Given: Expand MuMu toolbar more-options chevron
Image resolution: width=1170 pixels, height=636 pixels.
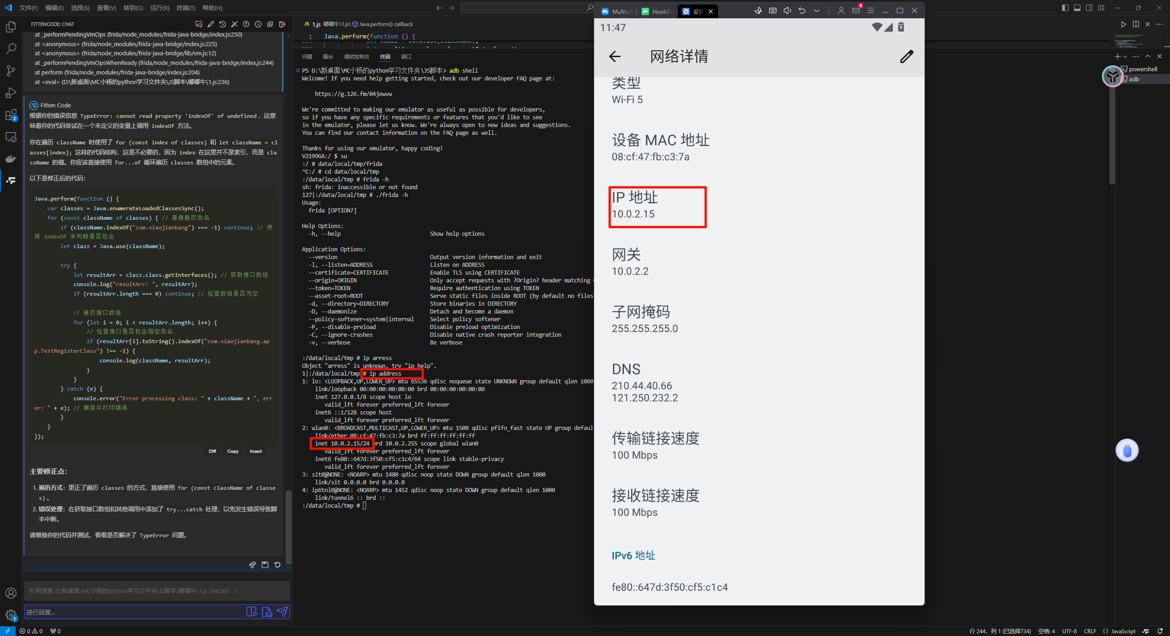Looking at the screenshot, I should (x=817, y=11).
